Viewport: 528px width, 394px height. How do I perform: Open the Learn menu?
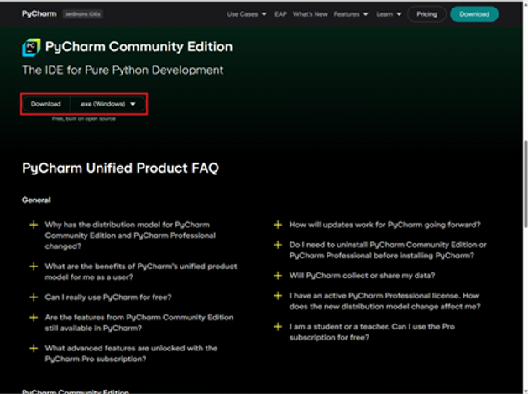(384, 14)
